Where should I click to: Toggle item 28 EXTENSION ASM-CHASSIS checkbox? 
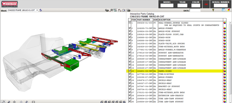(x=130, y=95)
